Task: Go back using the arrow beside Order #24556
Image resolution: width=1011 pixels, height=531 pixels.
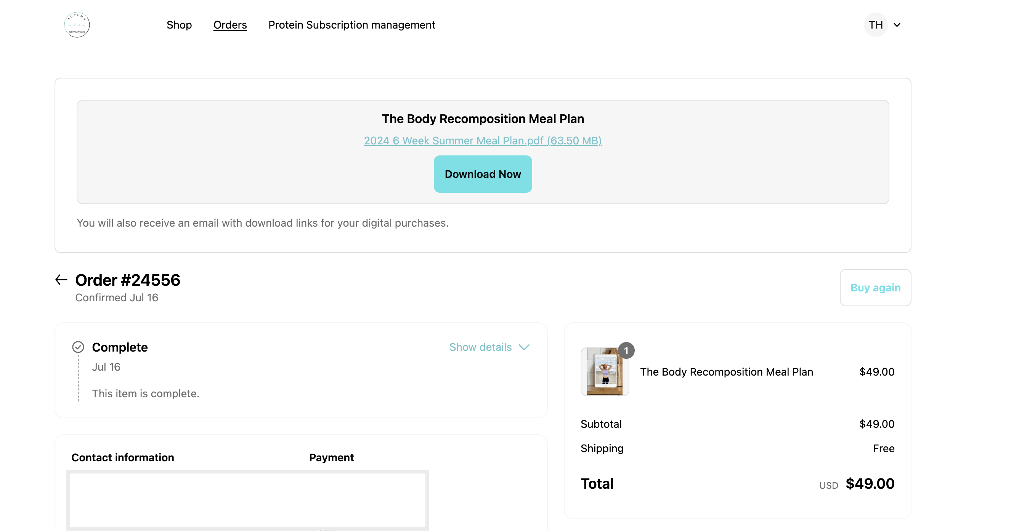Action: (x=61, y=280)
